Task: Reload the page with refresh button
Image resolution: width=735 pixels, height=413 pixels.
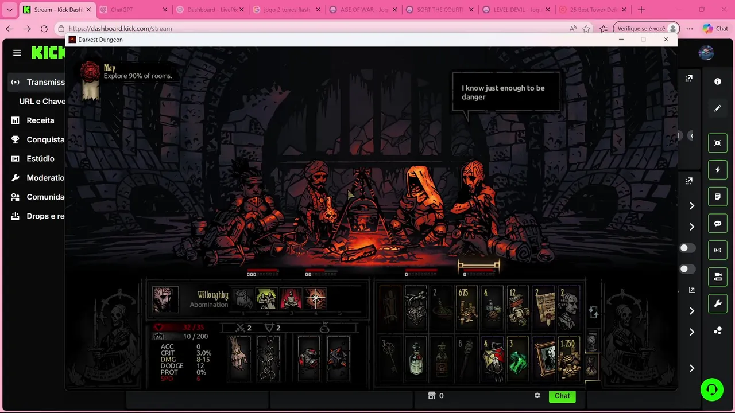Action: pyautogui.click(x=44, y=29)
